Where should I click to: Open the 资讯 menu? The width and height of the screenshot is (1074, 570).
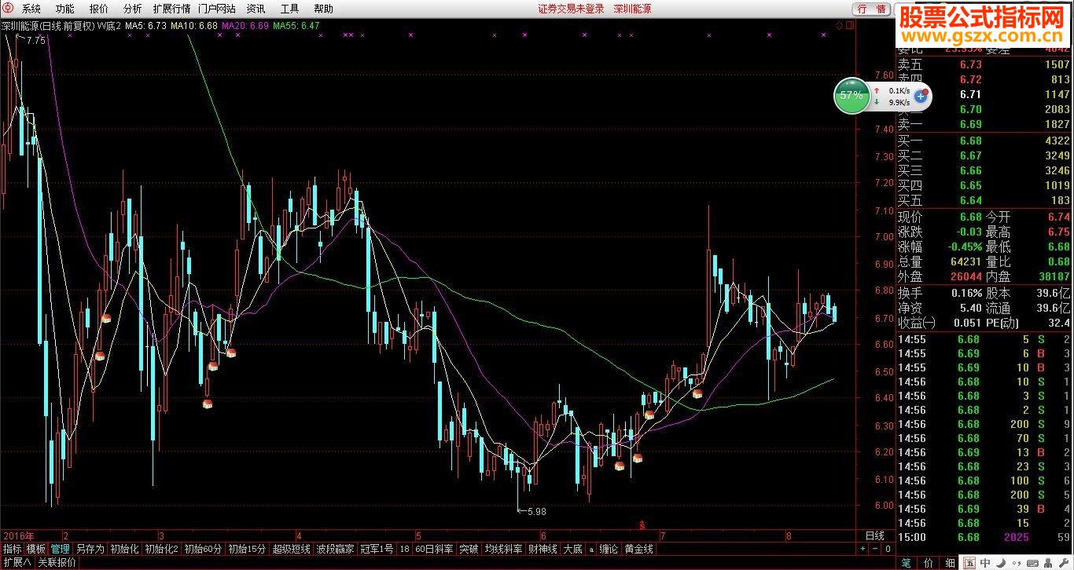pyautogui.click(x=256, y=9)
